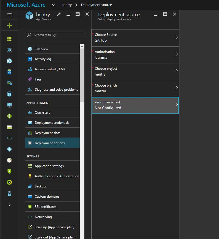
Task: Select Deployment options item
Action: pyautogui.click(x=52, y=143)
